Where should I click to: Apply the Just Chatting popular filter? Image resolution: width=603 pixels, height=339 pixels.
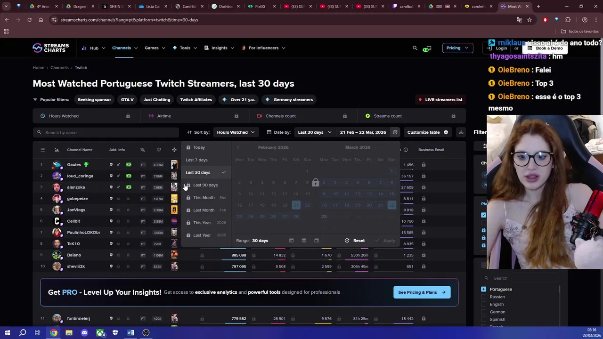(x=157, y=100)
